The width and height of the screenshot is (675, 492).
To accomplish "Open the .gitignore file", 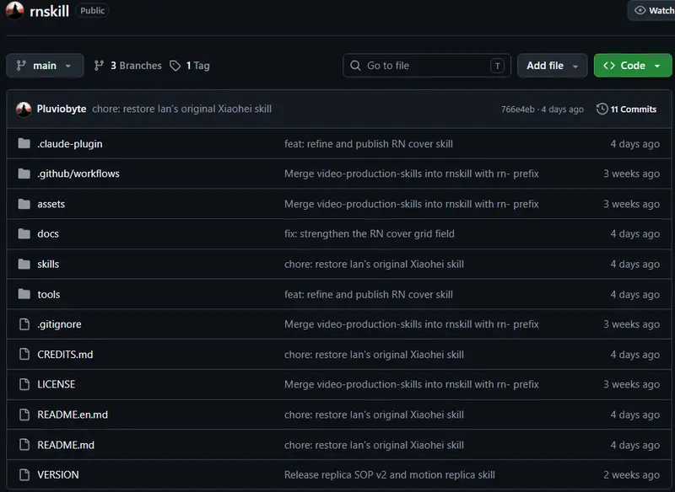I will point(59,324).
